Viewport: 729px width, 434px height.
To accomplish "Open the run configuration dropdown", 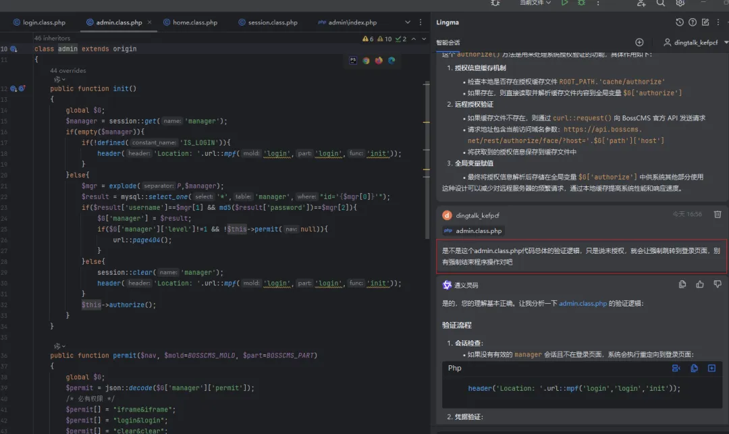I will coord(535,3).
